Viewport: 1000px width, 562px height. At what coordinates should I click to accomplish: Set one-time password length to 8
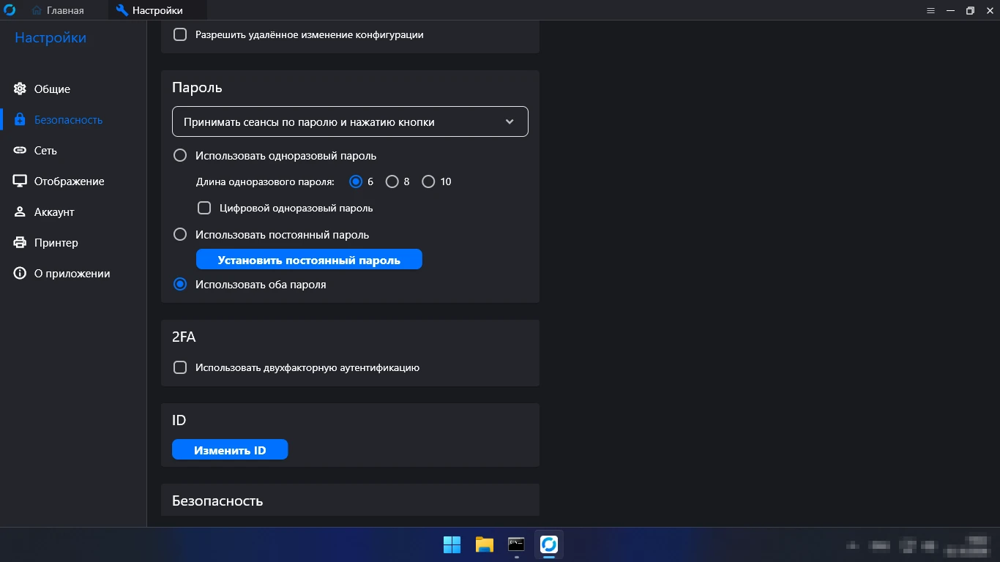point(392,181)
